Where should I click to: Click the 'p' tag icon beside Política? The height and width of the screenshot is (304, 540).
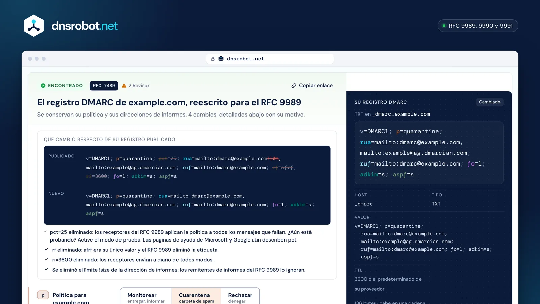coord(43,295)
